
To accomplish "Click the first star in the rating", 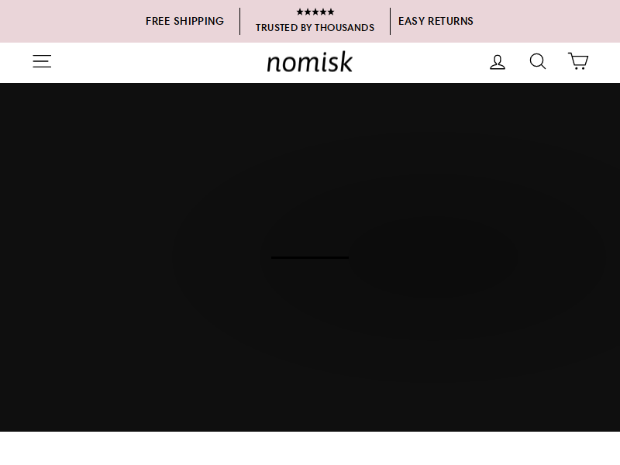I will (300, 12).
